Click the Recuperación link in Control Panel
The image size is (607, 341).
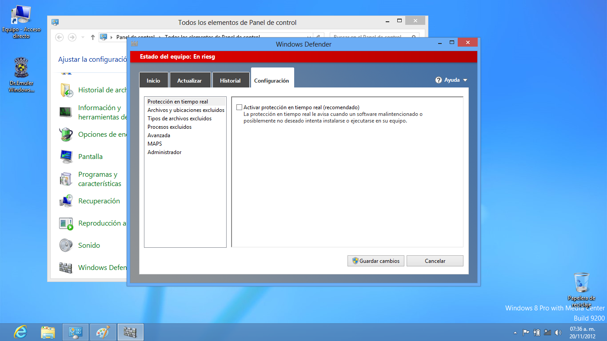pos(99,201)
